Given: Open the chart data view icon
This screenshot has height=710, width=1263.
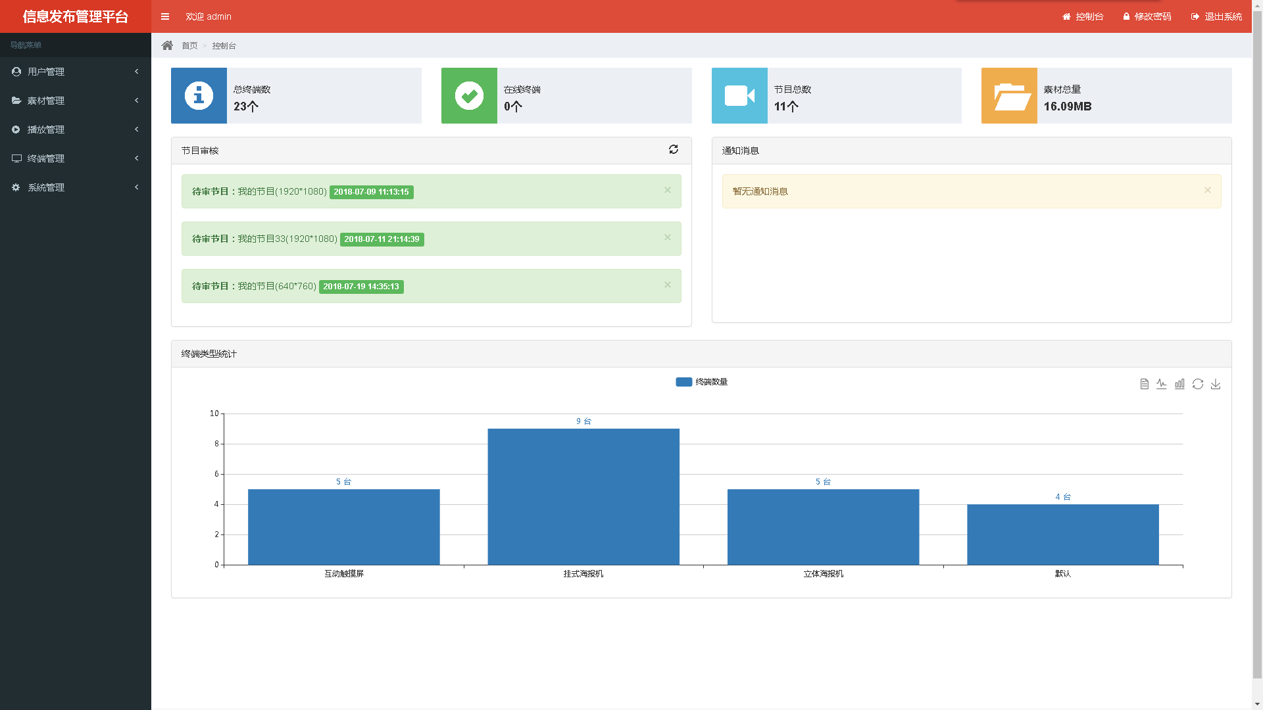Looking at the screenshot, I should click(1144, 384).
